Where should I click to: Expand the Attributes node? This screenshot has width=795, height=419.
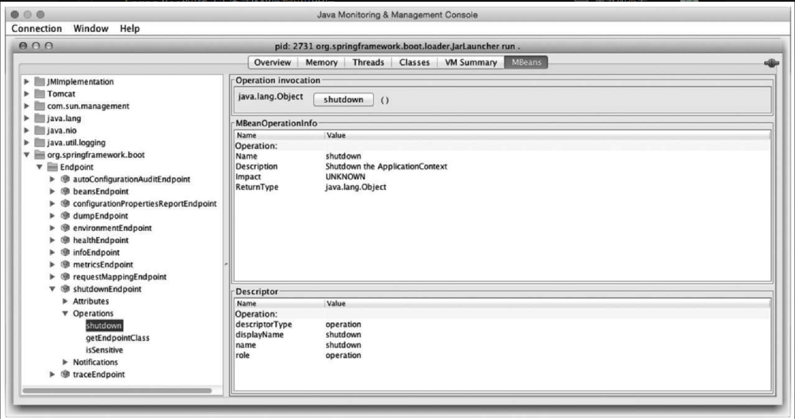pyautogui.click(x=65, y=301)
